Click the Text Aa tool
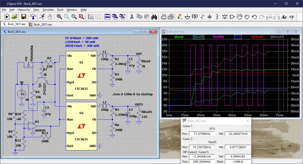303x164 pixels. 284,17
